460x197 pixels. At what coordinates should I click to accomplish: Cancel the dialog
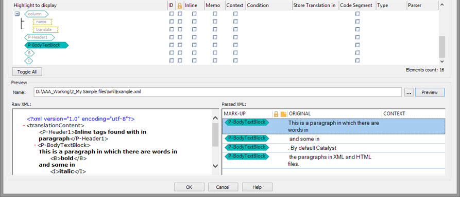223,187
